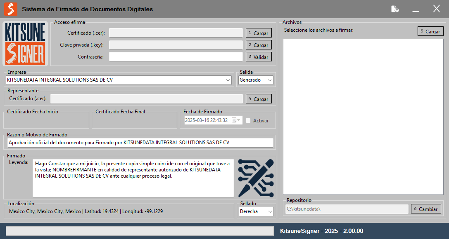Open the help document icon in title bar
The image size is (449, 239).
point(395,9)
